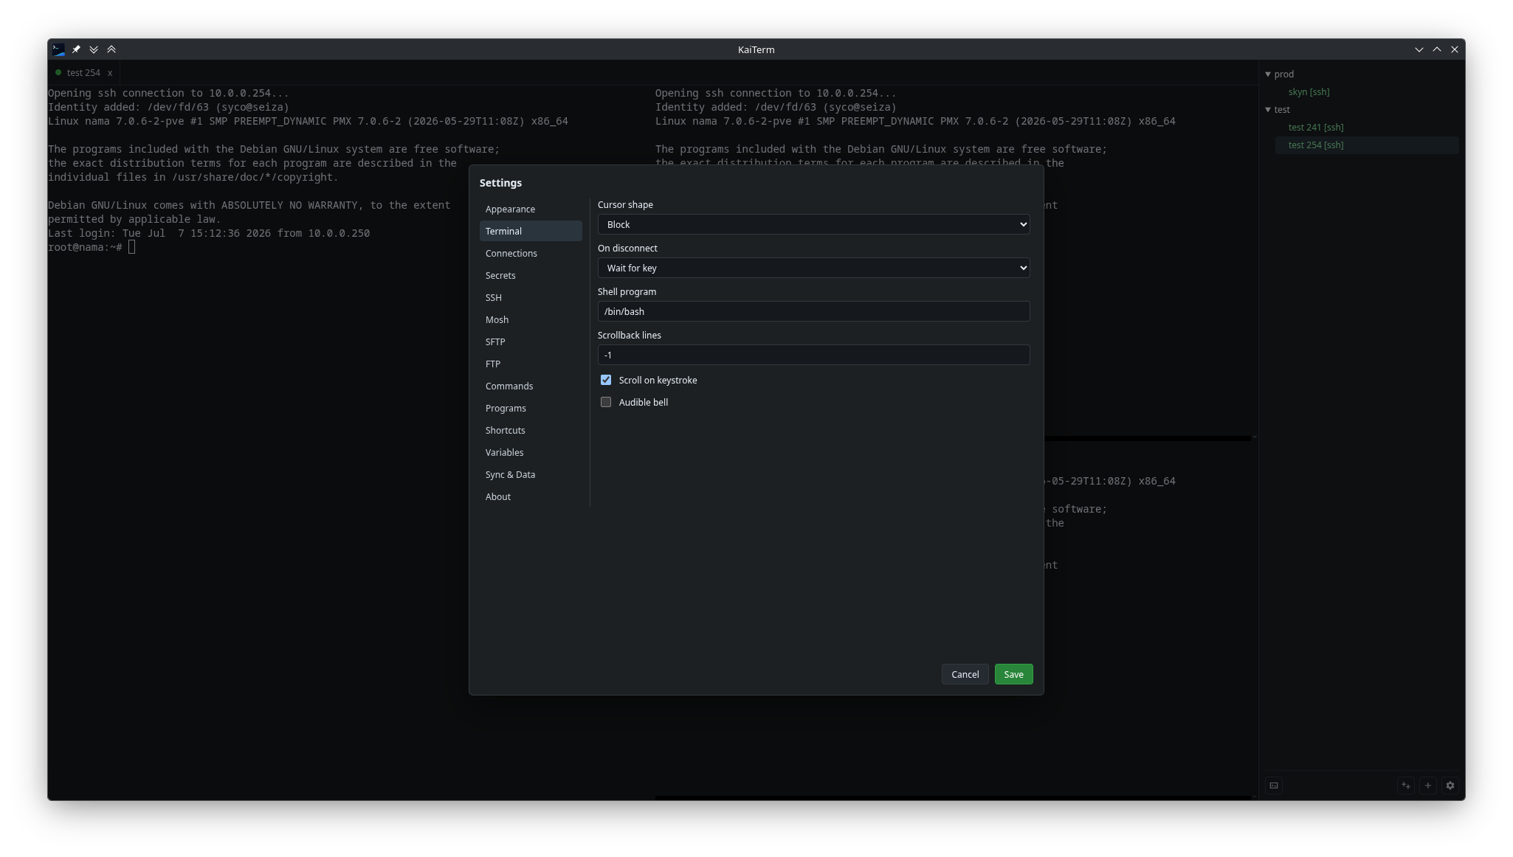1513x857 pixels.
Task: Open settings via gear icon in sidebar footer
Action: (x=1450, y=785)
